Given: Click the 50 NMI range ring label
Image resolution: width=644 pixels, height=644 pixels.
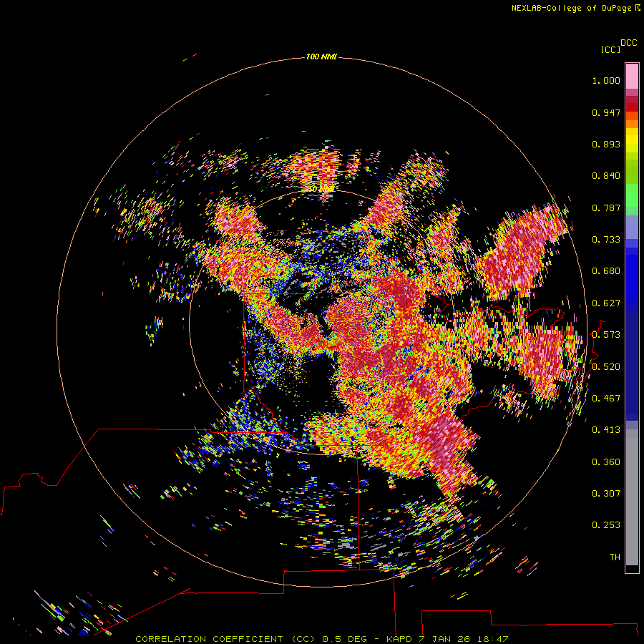Looking at the screenshot, I should click(x=321, y=189).
